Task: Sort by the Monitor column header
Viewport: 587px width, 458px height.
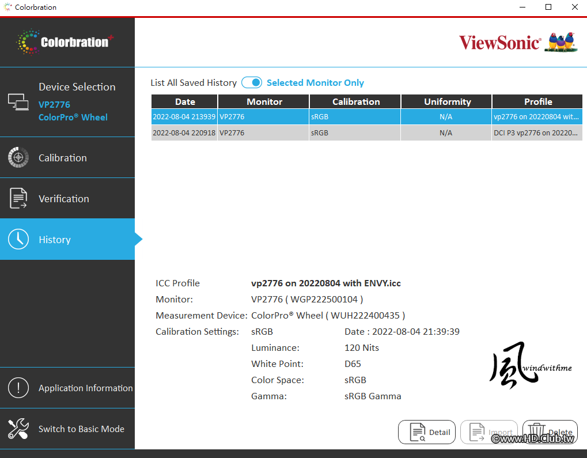Action: click(264, 101)
